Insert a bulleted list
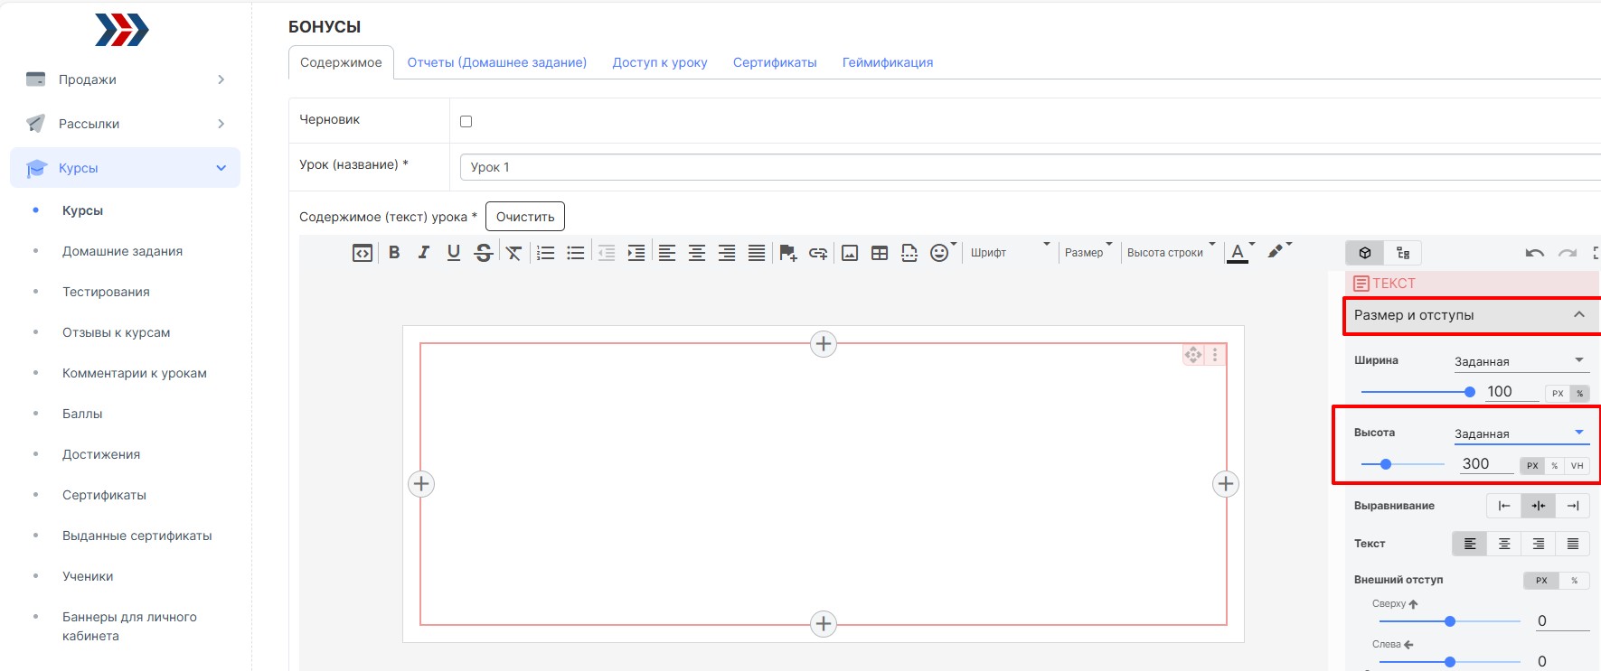 click(576, 253)
